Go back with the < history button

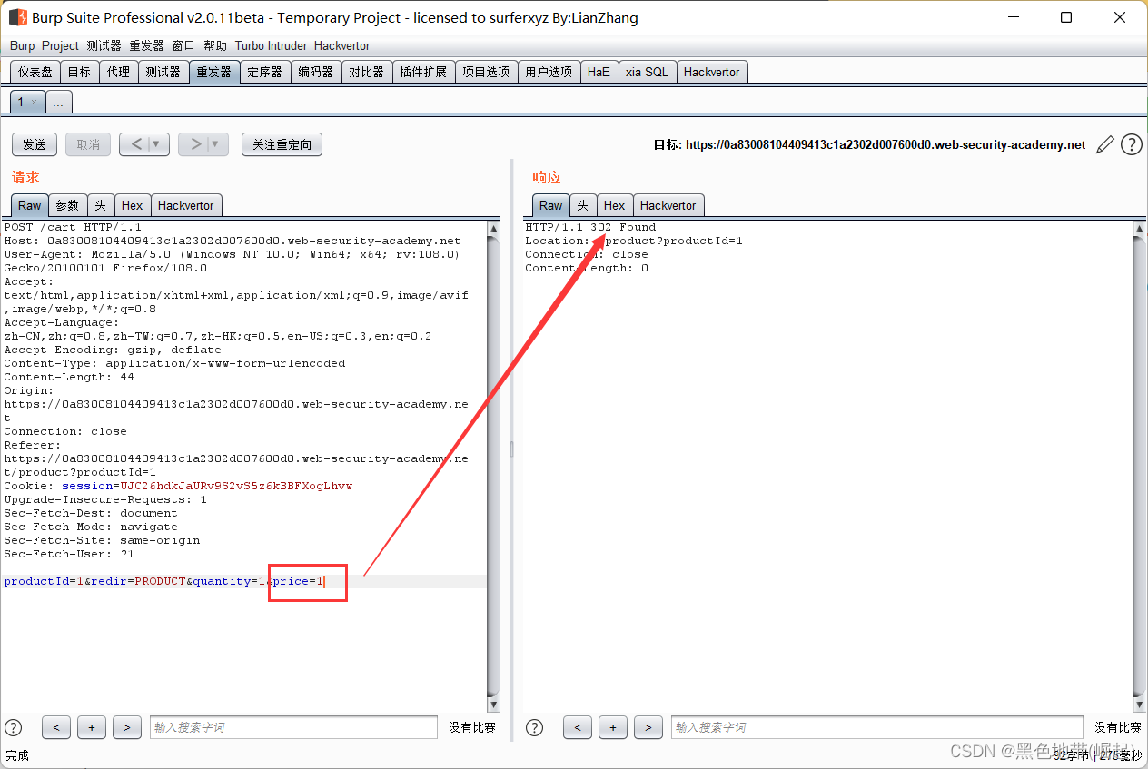pos(135,144)
